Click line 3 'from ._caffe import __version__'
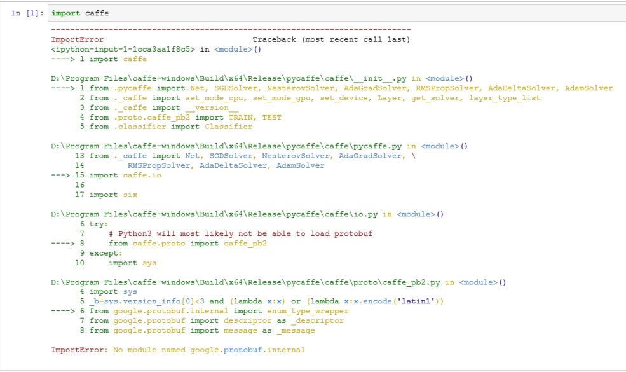Screen dimensions: 626x372 [x=158, y=108]
